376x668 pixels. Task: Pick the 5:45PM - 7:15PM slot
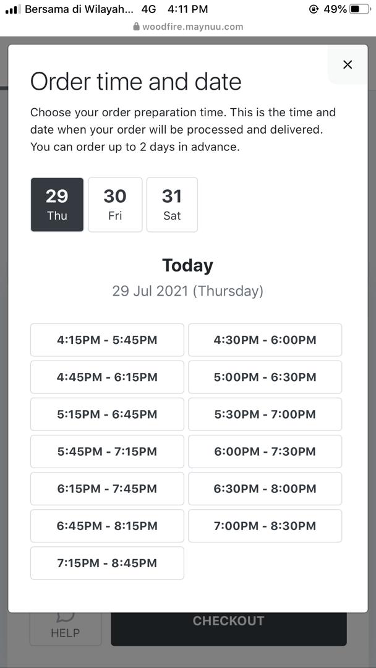[x=107, y=452]
